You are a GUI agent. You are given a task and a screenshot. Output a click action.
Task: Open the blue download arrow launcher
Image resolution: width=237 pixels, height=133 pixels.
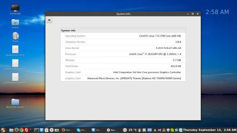(x=42, y=130)
